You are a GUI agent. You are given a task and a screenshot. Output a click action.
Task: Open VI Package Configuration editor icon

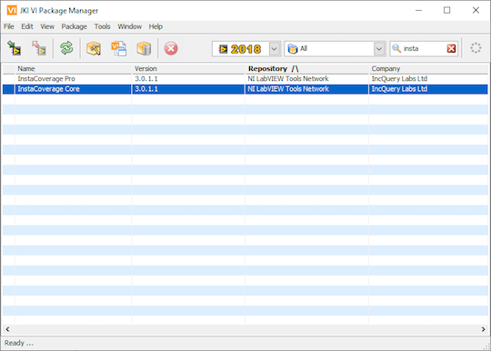coord(119,48)
